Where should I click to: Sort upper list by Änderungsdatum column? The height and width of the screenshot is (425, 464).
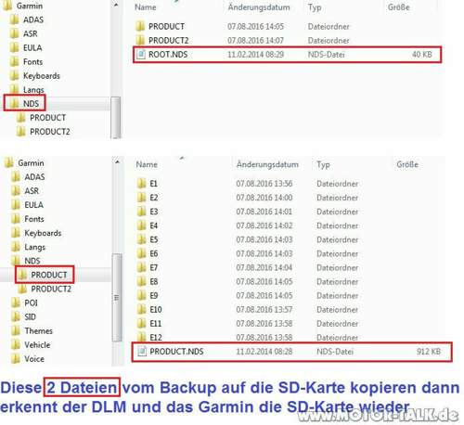click(259, 7)
